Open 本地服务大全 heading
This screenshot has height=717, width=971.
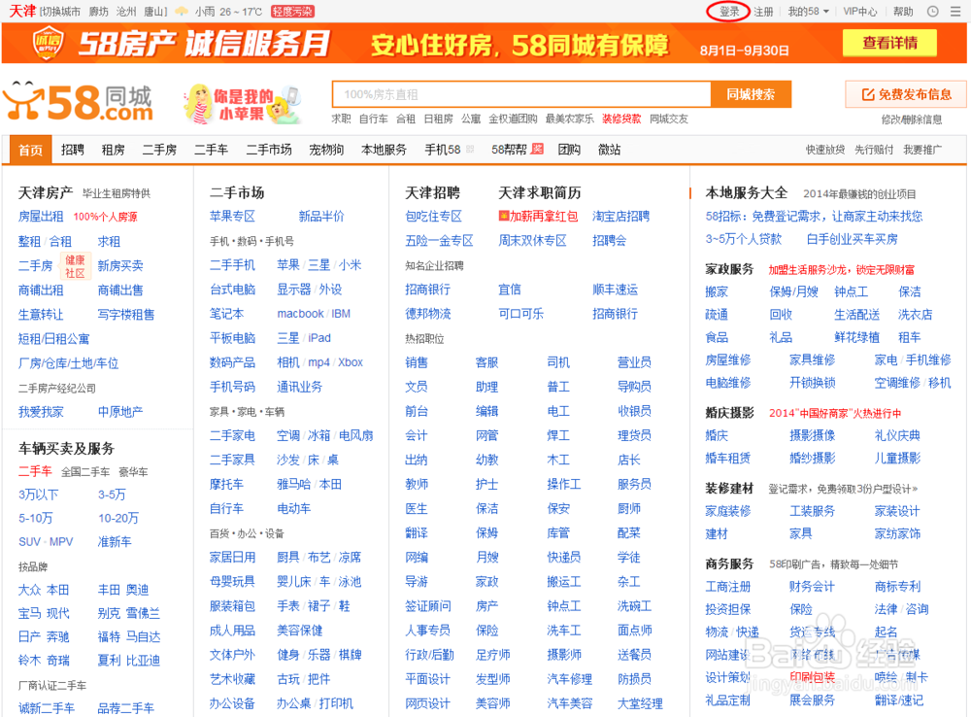[746, 192]
